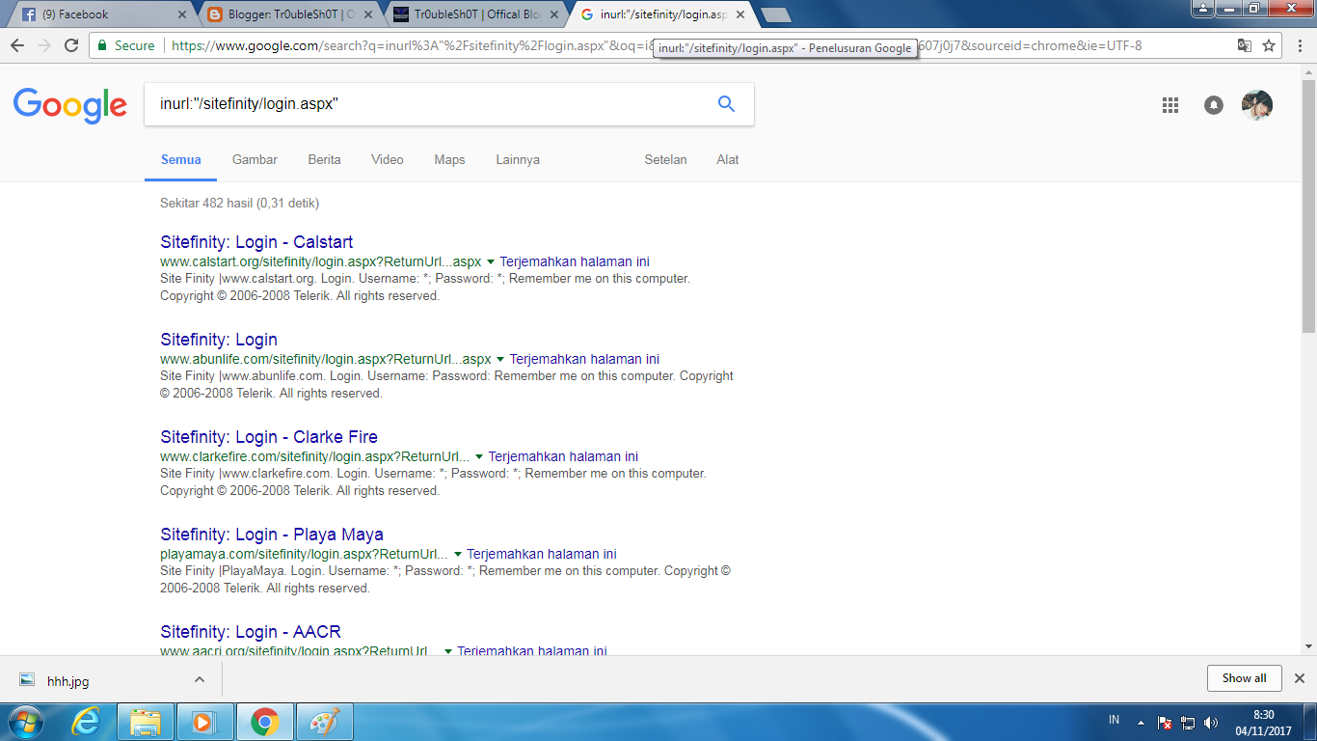Click the network tray icon
Screen dimensions: 1317x741
pos(1188,723)
